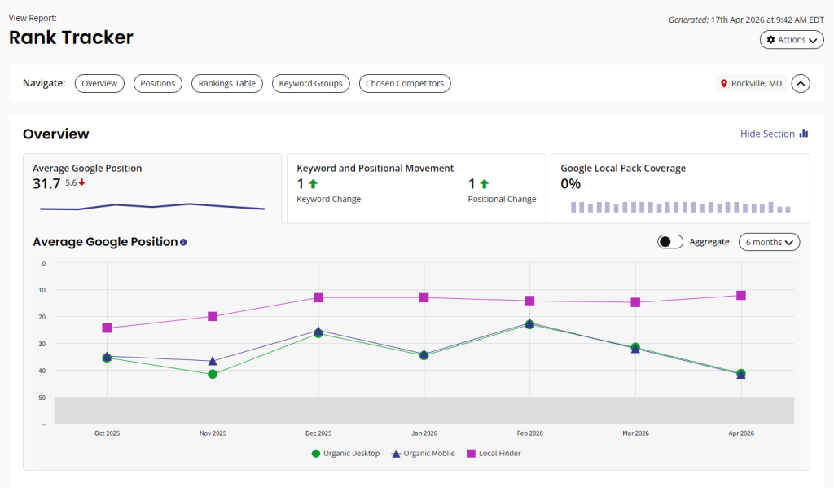Screen dimensions: 834x488
Task: Toggle the Organic Desktop legend series
Action: (345, 454)
